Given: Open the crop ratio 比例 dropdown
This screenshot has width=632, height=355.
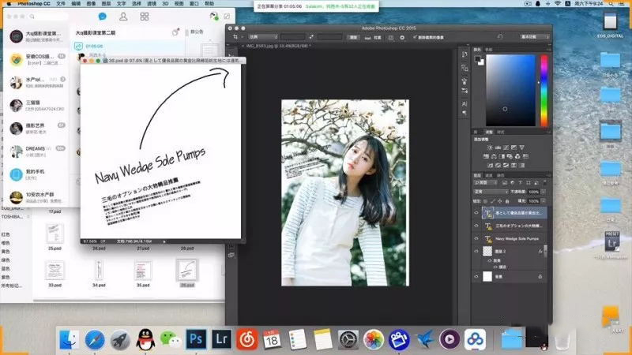Looking at the screenshot, I should 262,37.
